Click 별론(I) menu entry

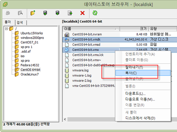pos(143,86)
